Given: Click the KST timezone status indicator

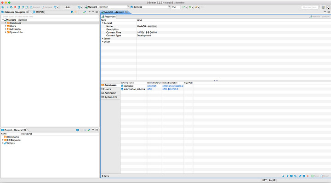Looking at the screenshot, I should coord(264,180).
